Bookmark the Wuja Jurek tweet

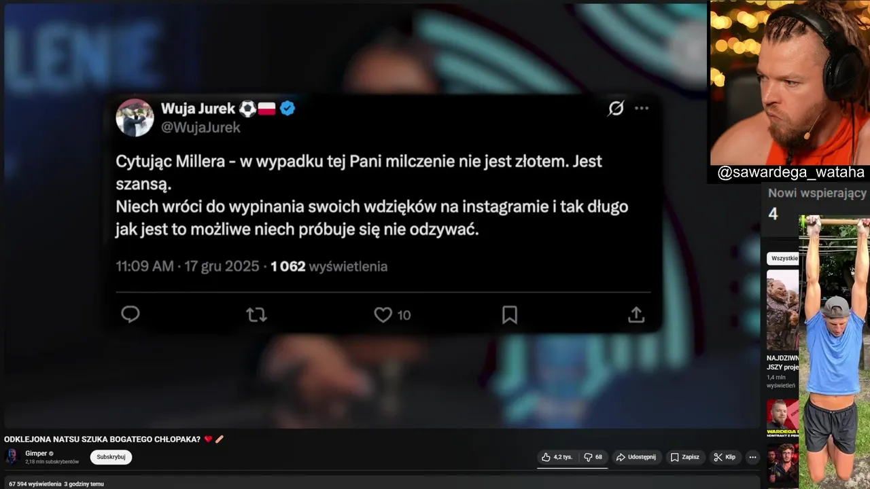510,314
